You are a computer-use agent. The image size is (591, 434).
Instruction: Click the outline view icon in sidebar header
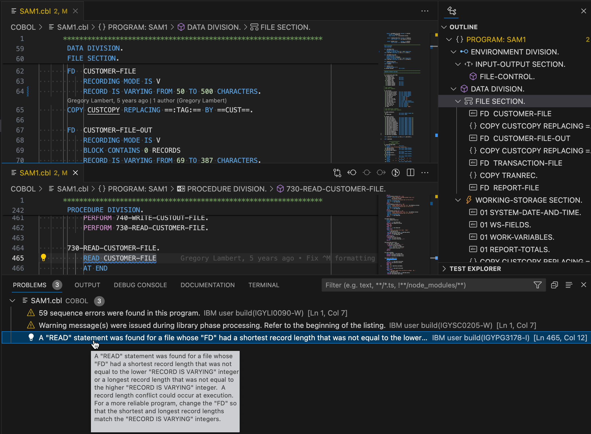click(x=452, y=11)
